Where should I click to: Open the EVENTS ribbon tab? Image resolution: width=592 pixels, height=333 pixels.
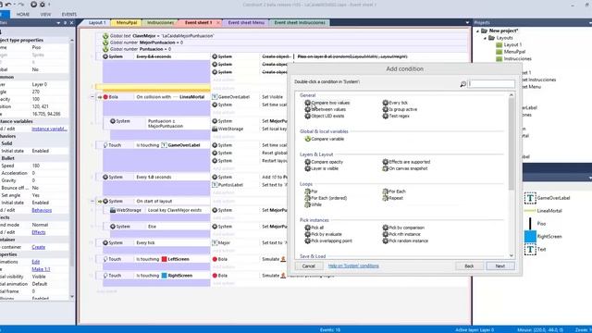69,15
